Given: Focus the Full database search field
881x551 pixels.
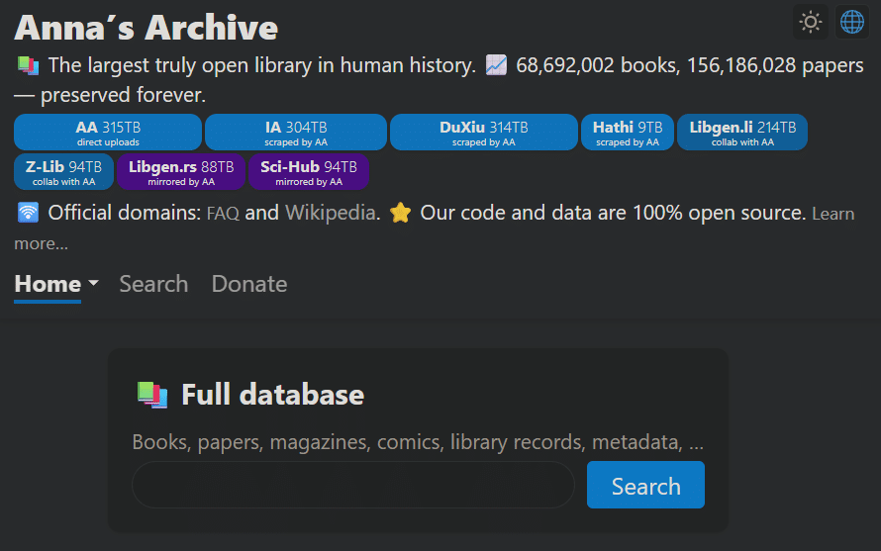Looking at the screenshot, I should coord(353,485).
